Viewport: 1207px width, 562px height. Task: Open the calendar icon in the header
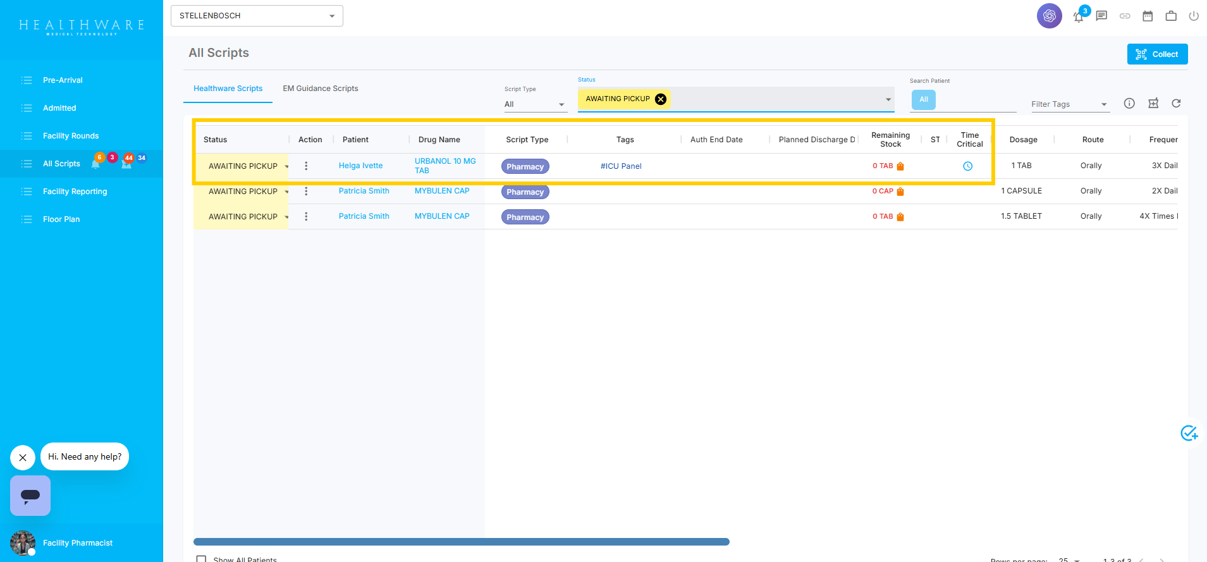tap(1148, 16)
